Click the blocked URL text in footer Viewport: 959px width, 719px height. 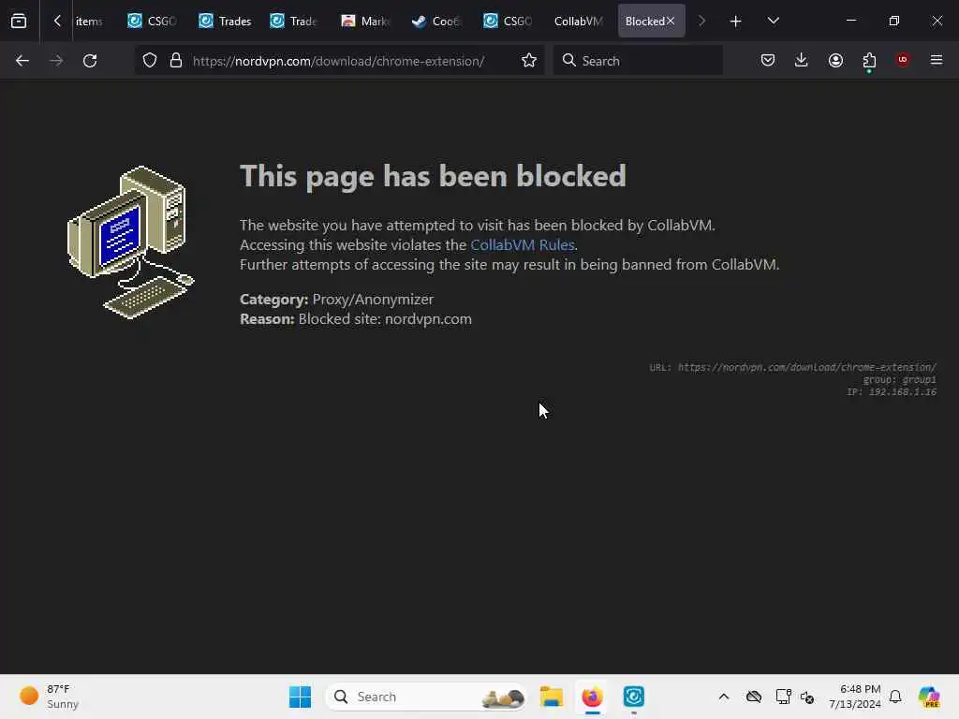point(806,367)
